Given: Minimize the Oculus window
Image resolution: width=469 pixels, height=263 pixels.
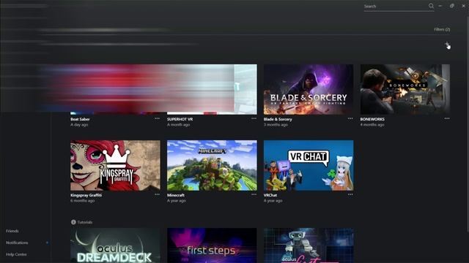Looking at the screenshot, I should click(440, 6).
